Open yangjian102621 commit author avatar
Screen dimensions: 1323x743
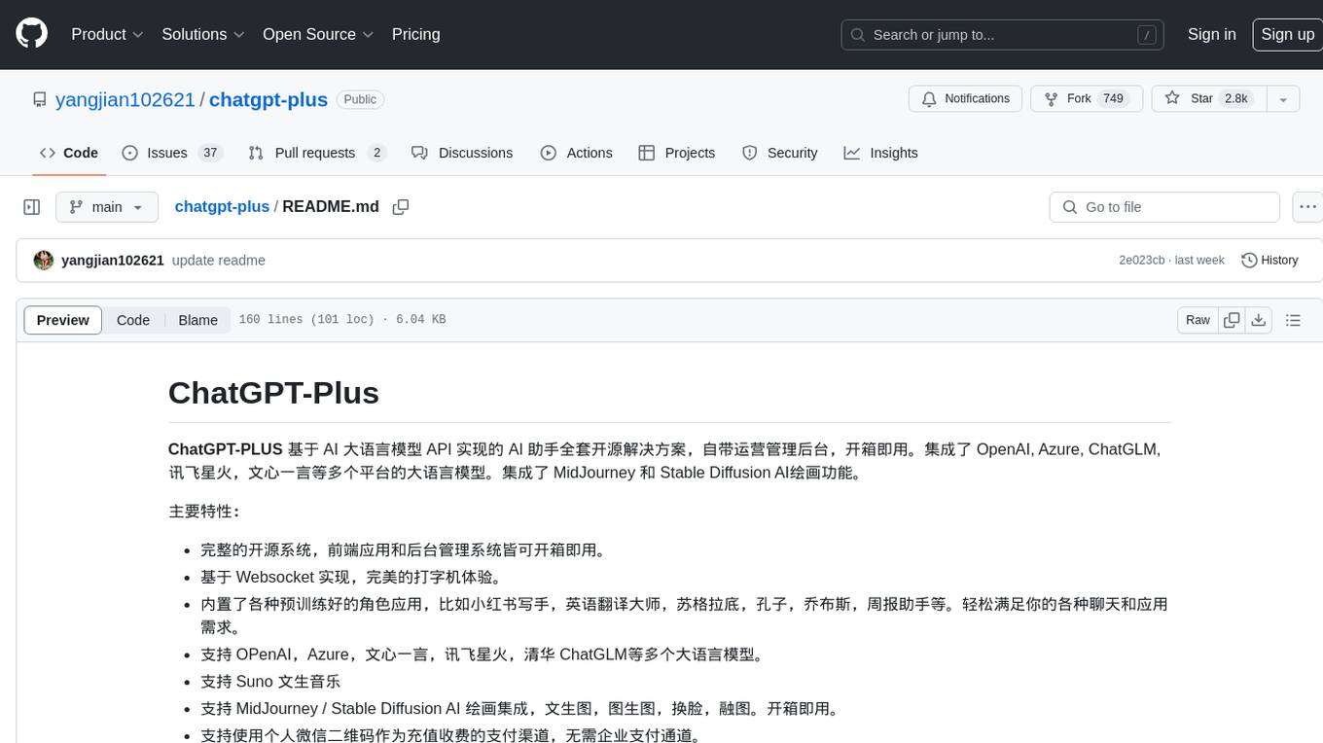[44, 260]
